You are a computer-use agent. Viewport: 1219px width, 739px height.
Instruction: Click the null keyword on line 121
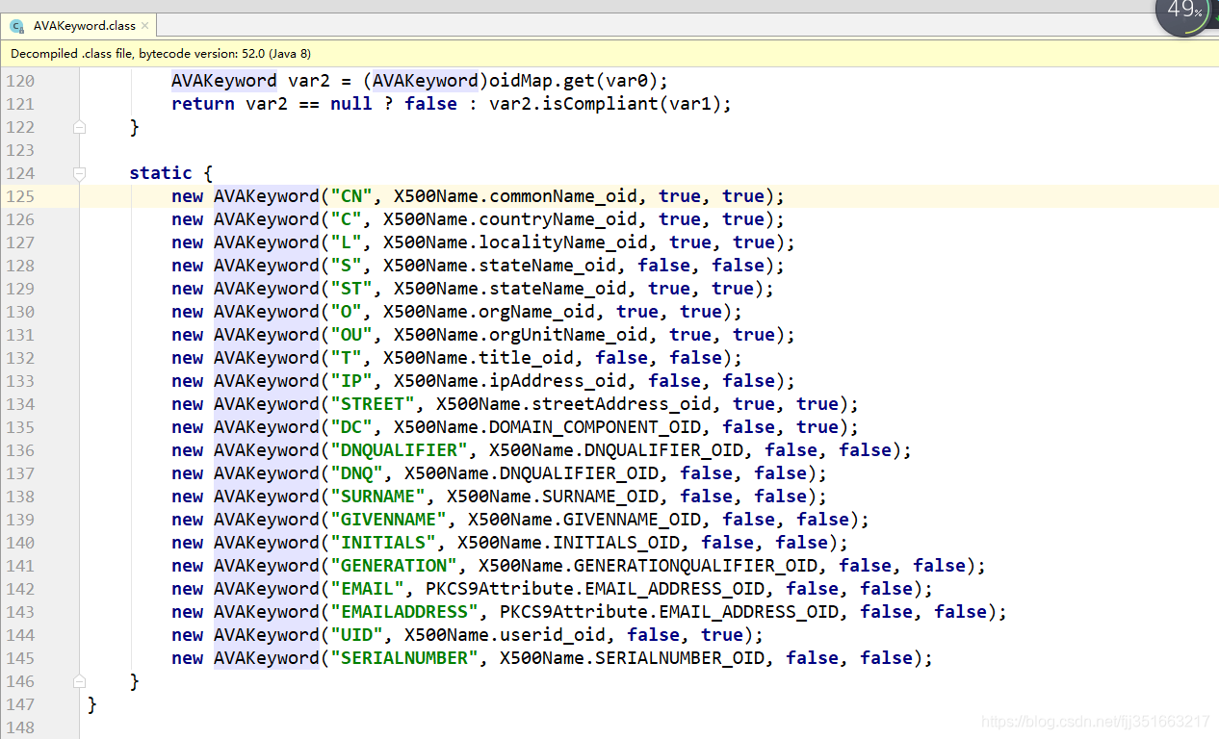pos(351,104)
